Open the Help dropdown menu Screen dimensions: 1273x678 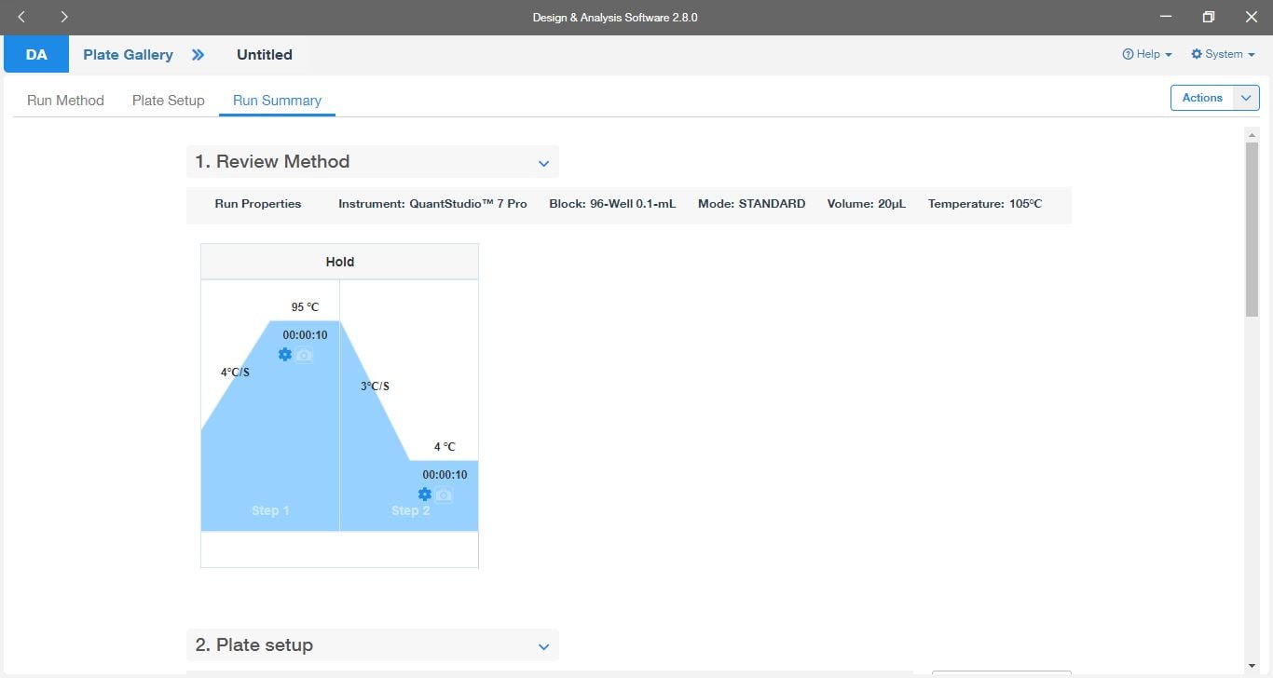click(1147, 54)
